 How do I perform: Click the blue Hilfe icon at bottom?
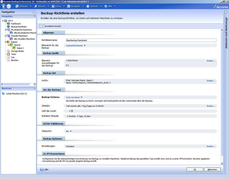(42, 169)
